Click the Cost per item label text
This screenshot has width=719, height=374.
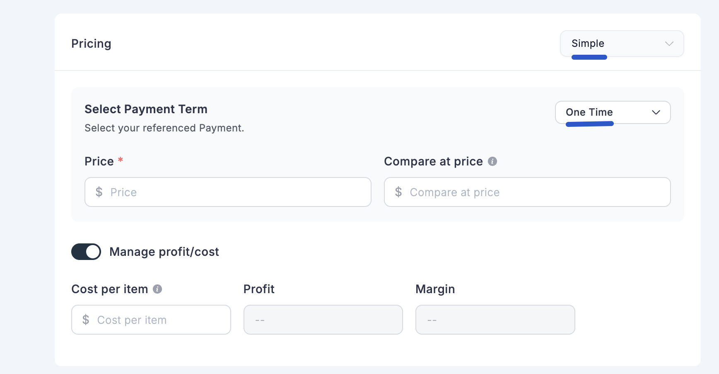coord(109,289)
